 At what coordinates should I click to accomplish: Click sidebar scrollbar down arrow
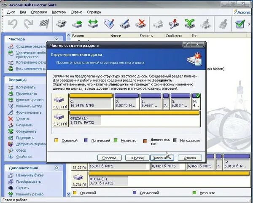tap(68, 194)
